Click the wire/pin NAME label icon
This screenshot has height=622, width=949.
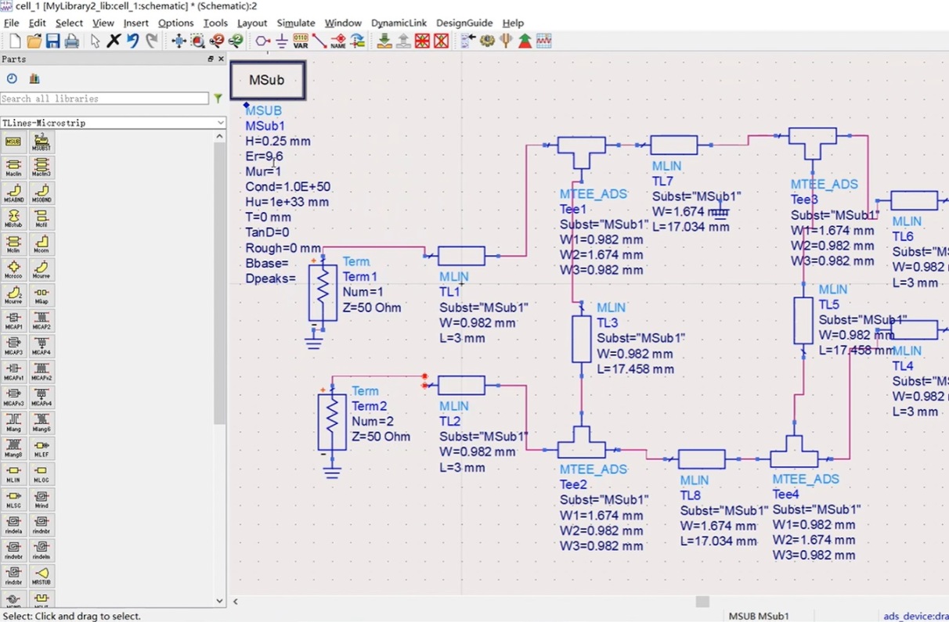point(338,41)
